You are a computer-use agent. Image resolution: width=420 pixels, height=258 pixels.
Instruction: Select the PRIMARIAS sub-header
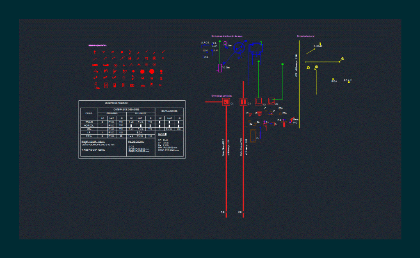click(112, 113)
